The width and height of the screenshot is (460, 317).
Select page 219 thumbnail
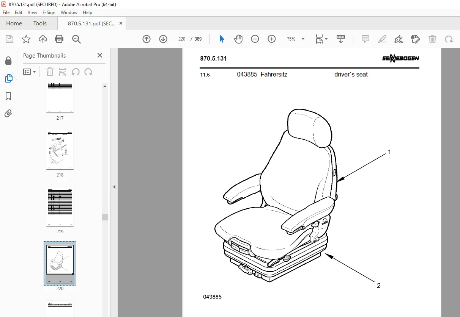60,207
